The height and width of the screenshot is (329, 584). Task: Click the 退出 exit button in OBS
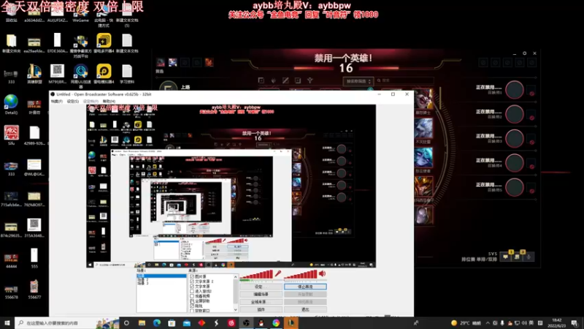[305, 309]
